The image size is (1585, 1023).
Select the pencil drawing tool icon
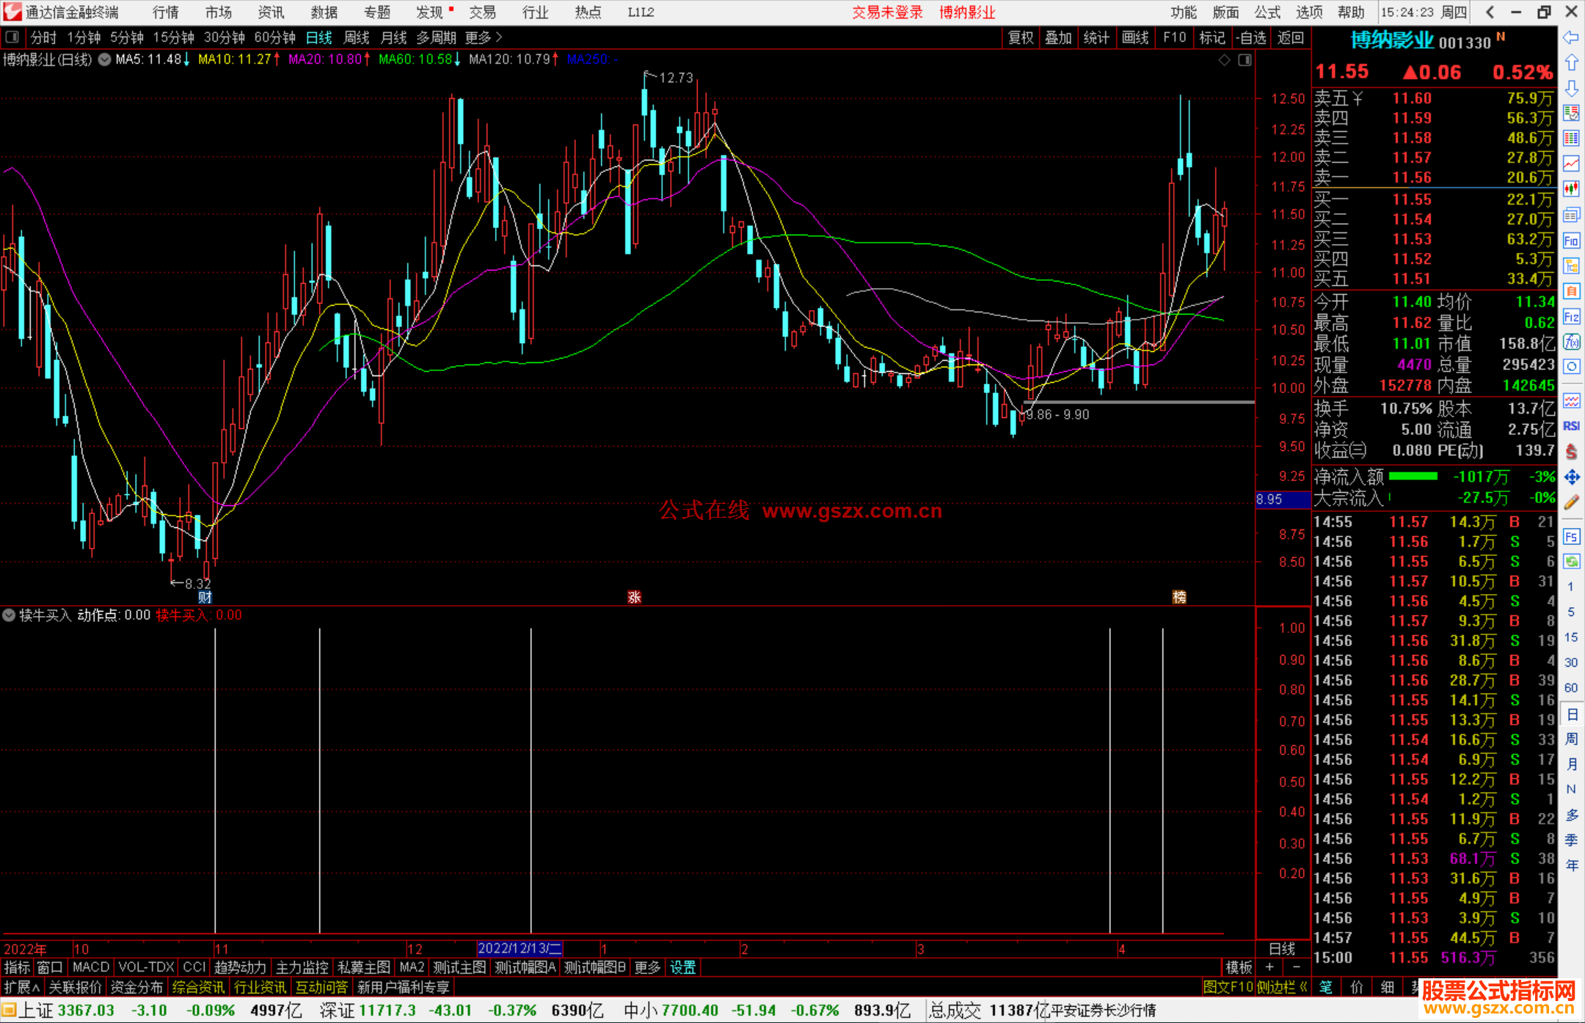(1571, 502)
